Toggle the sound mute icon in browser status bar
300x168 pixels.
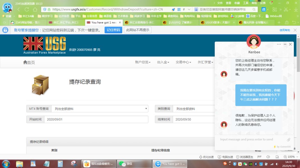coord(268,157)
